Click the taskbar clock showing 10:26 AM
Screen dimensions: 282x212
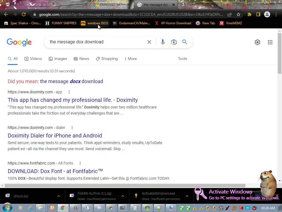pos(268,208)
